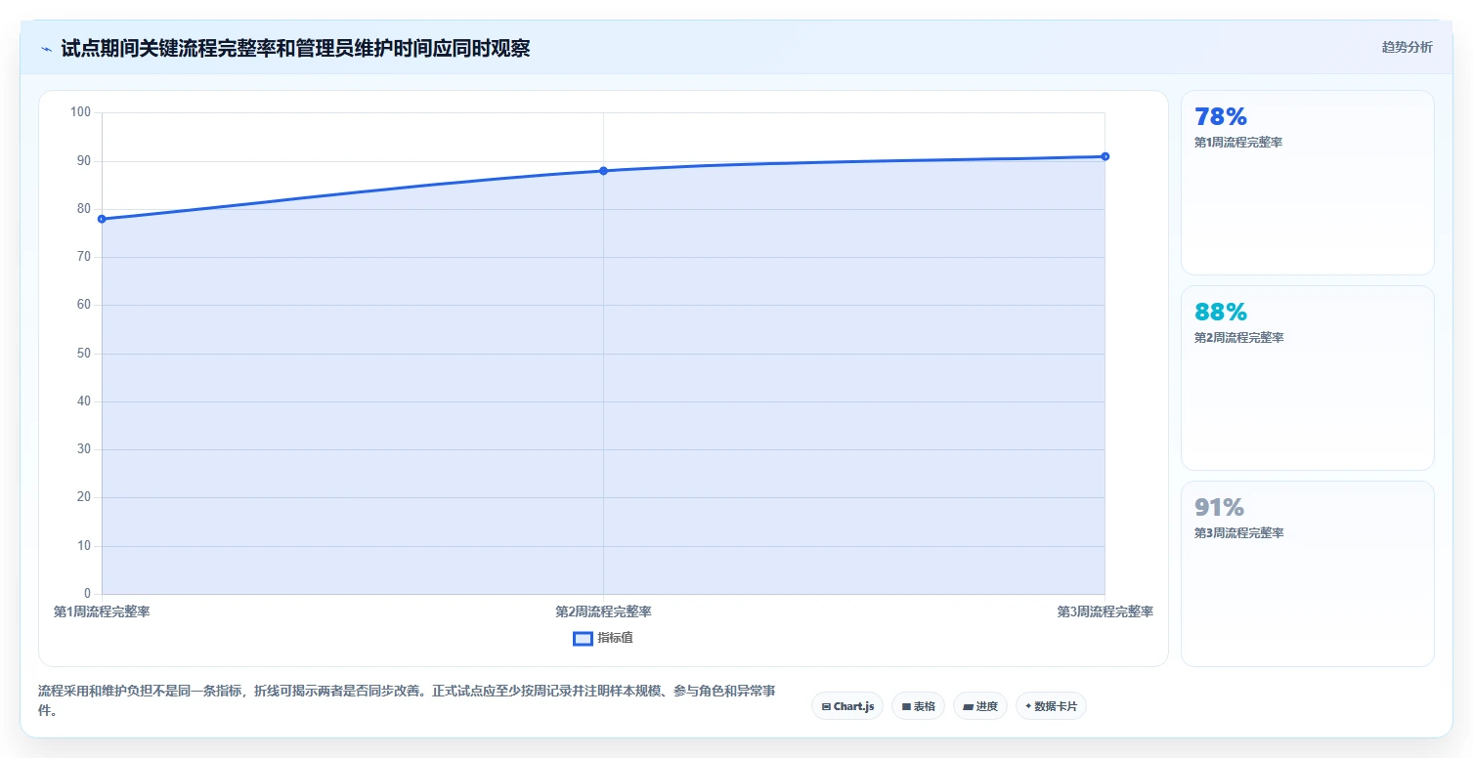Viewport: 1473px width, 758px height.
Task: Click the 0 y-axis label
Action: coord(87,593)
